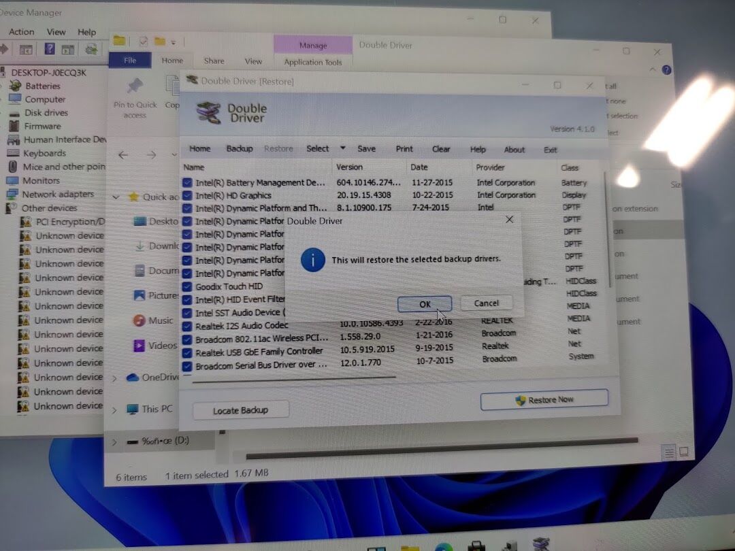Screen dimensions: 735x551
Task: Click Exit in Double Driver toolbar
Action: (551, 150)
